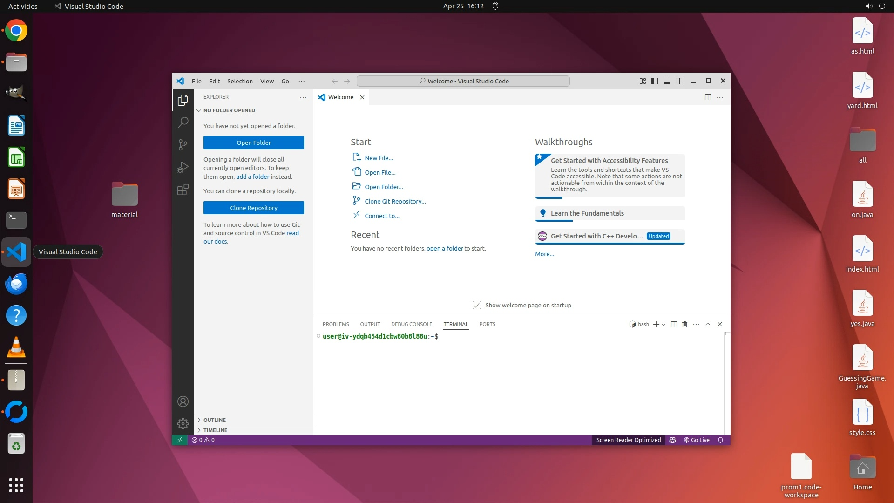Expand the OUTLINE section

click(x=214, y=420)
